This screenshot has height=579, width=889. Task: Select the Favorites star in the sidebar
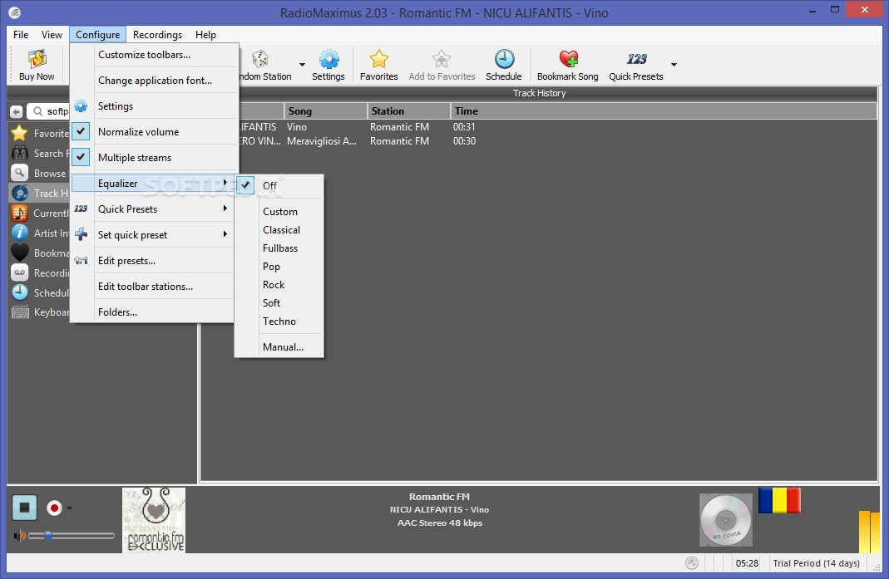click(x=19, y=133)
